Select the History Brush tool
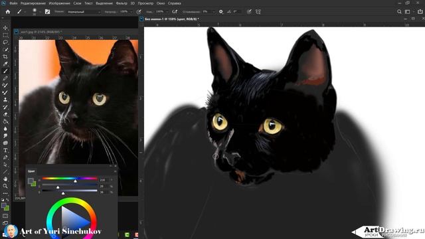 5,107
